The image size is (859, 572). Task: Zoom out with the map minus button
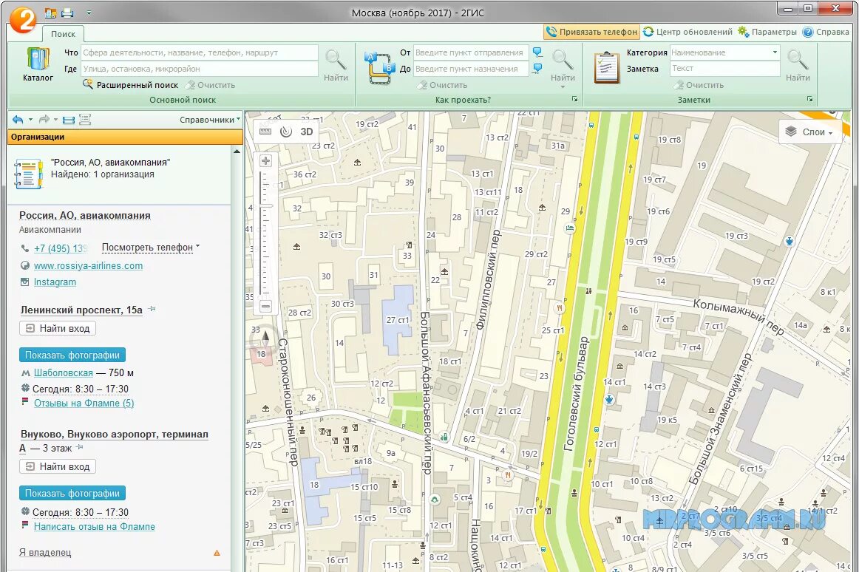265,306
